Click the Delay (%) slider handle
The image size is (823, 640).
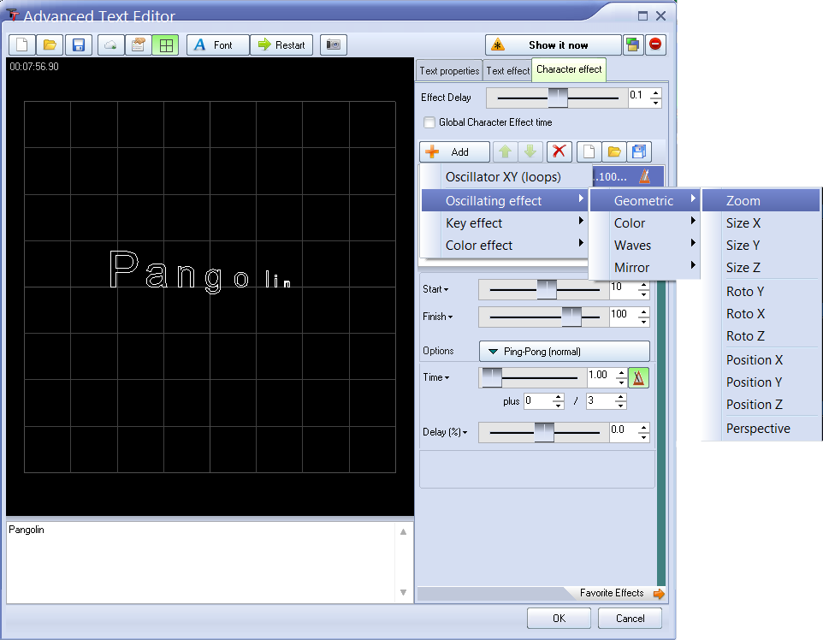(544, 432)
